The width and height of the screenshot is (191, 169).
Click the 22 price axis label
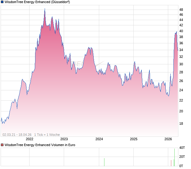point(181,100)
